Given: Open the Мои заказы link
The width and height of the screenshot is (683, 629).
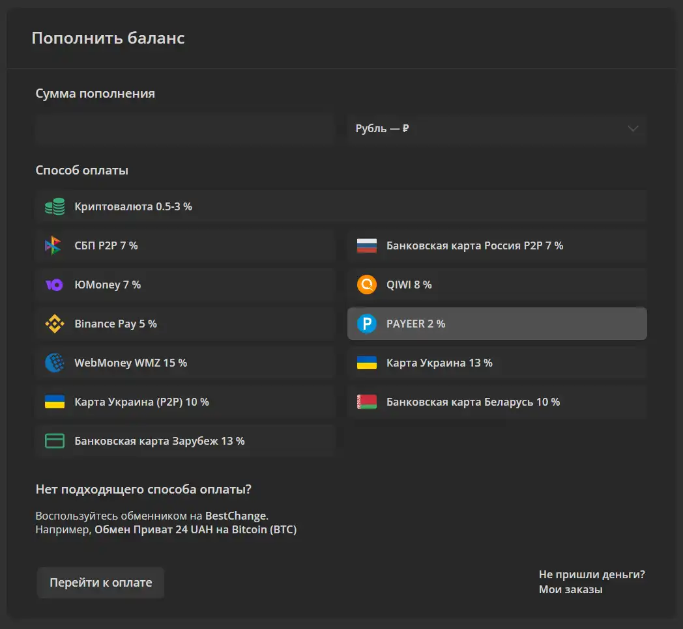Looking at the screenshot, I should 571,589.
